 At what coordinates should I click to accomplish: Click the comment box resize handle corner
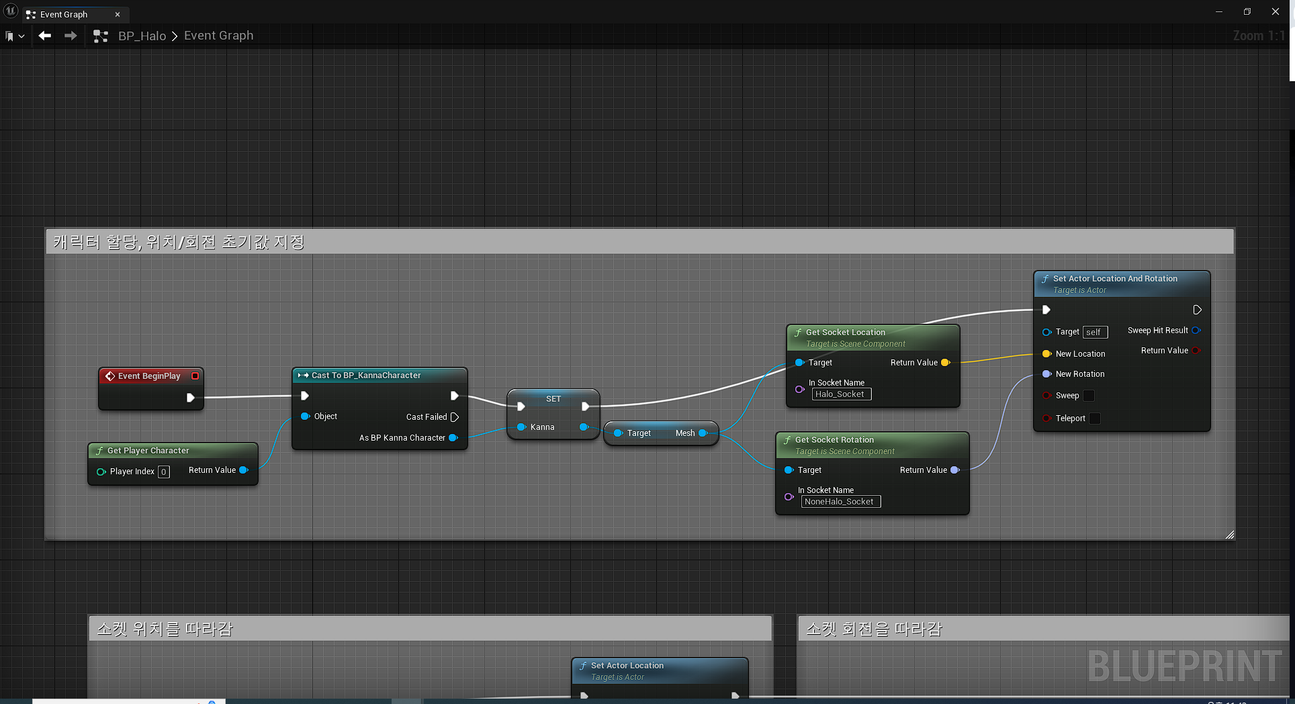point(1229,535)
